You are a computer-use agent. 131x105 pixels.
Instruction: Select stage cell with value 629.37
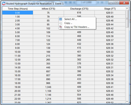point(110,40)
